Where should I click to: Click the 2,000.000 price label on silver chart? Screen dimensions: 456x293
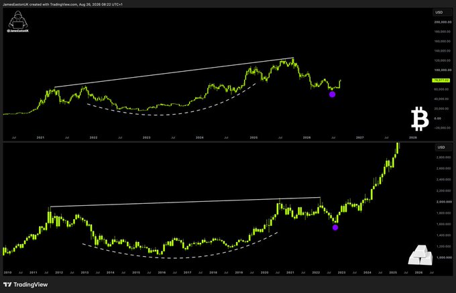coord(444,202)
